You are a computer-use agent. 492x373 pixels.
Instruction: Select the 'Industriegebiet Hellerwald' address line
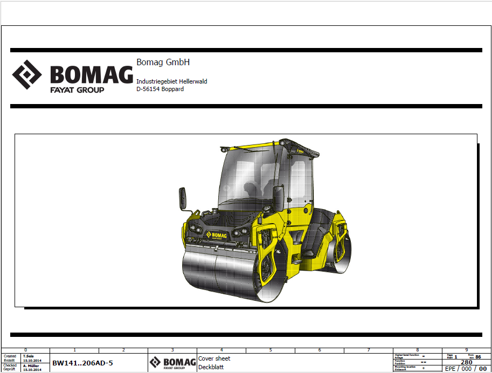(172, 81)
